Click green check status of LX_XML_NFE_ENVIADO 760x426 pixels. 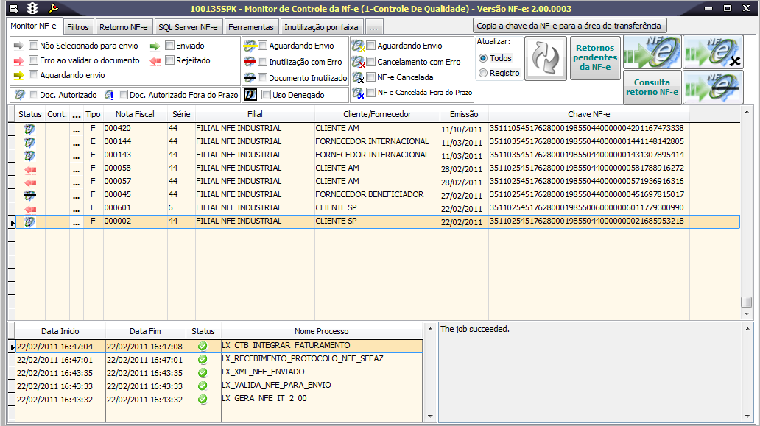click(203, 373)
